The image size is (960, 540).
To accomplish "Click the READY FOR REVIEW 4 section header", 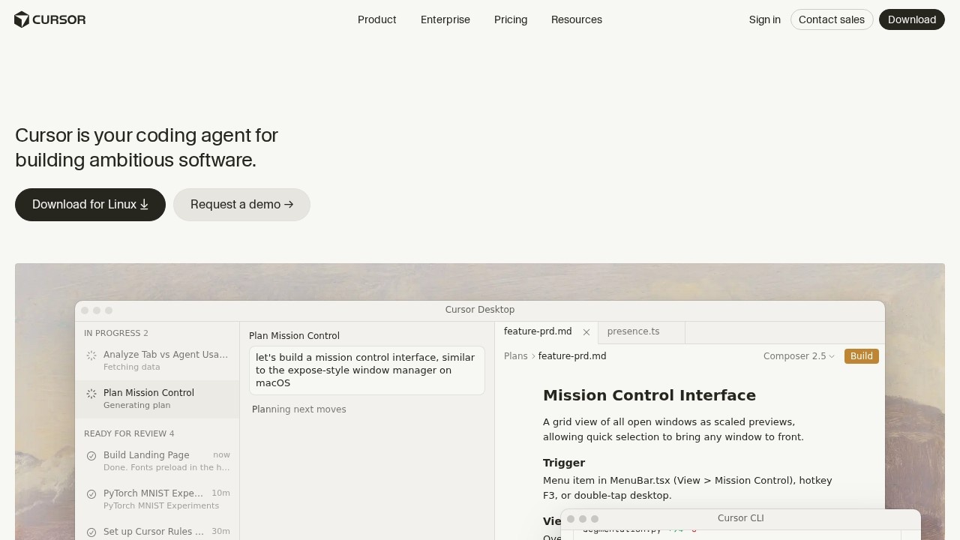I will click(129, 433).
